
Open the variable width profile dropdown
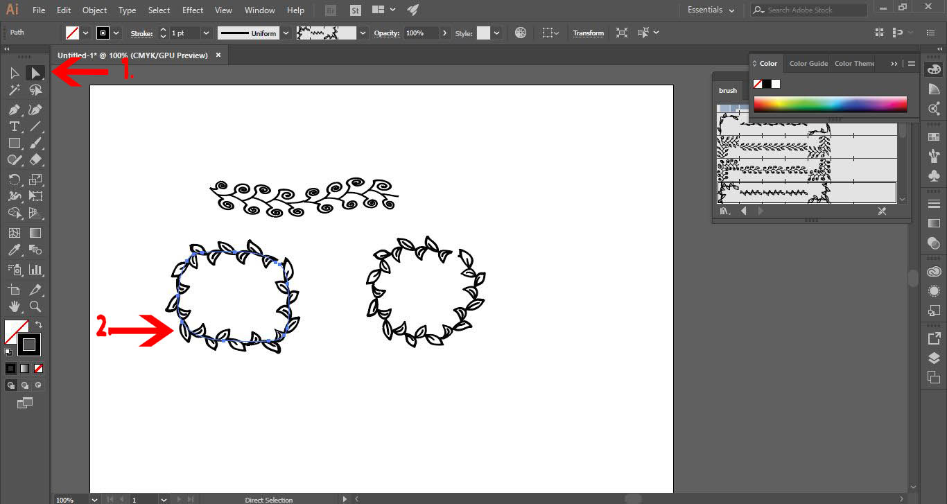287,33
